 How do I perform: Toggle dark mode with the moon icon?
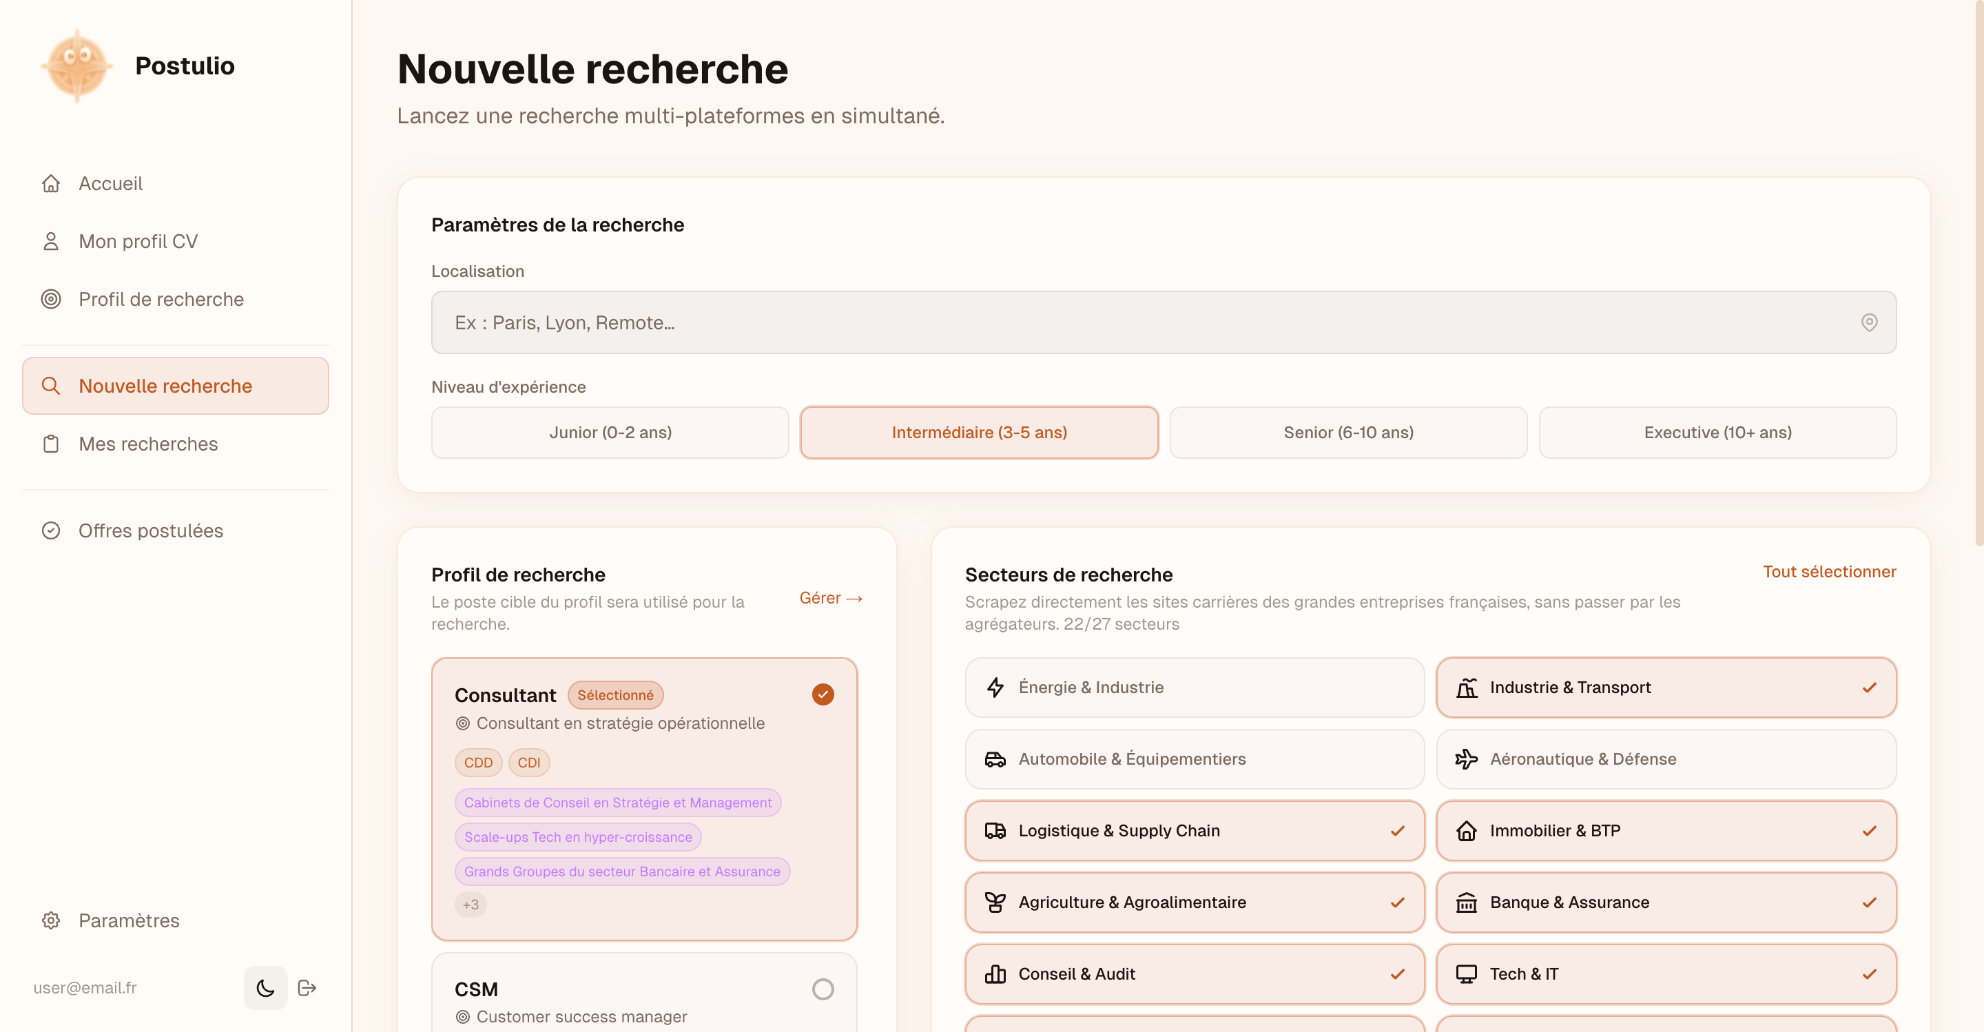266,988
